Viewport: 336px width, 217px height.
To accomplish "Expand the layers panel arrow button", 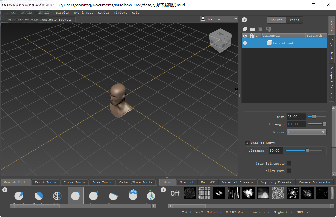I will [x=244, y=20].
